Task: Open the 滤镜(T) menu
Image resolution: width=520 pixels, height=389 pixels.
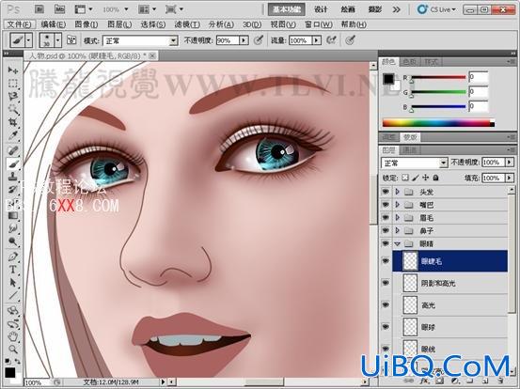Action: click(187, 24)
